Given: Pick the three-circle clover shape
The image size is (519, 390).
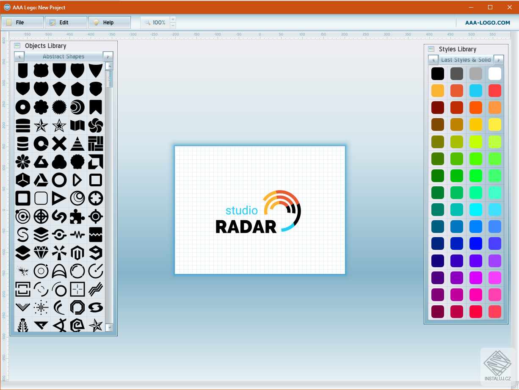Looking at the screenshot, I should [59, 162].
